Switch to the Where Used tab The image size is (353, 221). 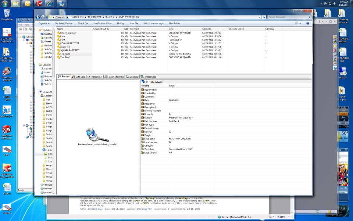pyautogui.click(x=148, y=77)
